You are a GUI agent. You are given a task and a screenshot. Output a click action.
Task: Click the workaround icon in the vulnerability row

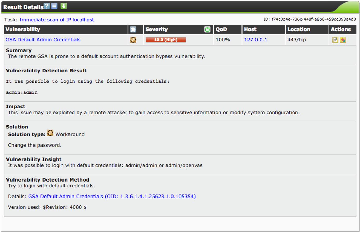pos(133,40)
